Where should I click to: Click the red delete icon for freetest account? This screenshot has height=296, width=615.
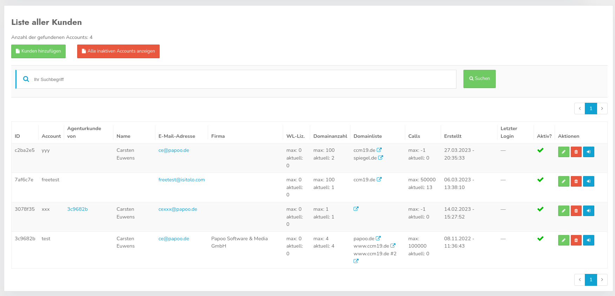coord(576,181)
